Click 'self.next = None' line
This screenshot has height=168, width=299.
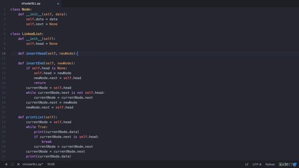coord(42,24)
